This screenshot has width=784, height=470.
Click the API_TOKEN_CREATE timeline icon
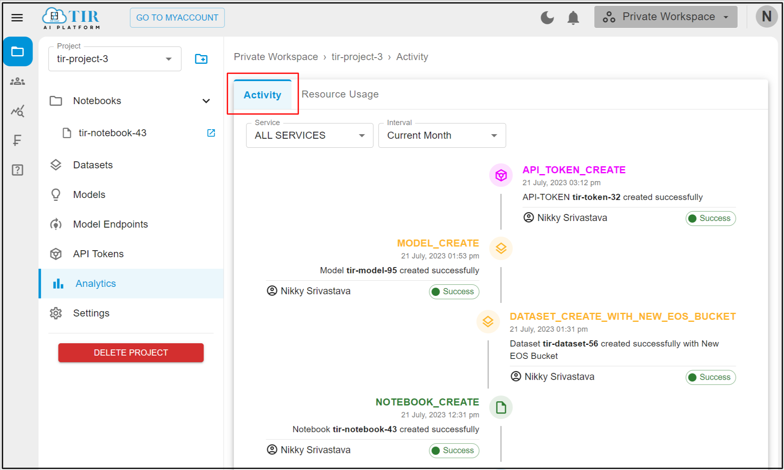pyautogui.click(x=501, y=175)
